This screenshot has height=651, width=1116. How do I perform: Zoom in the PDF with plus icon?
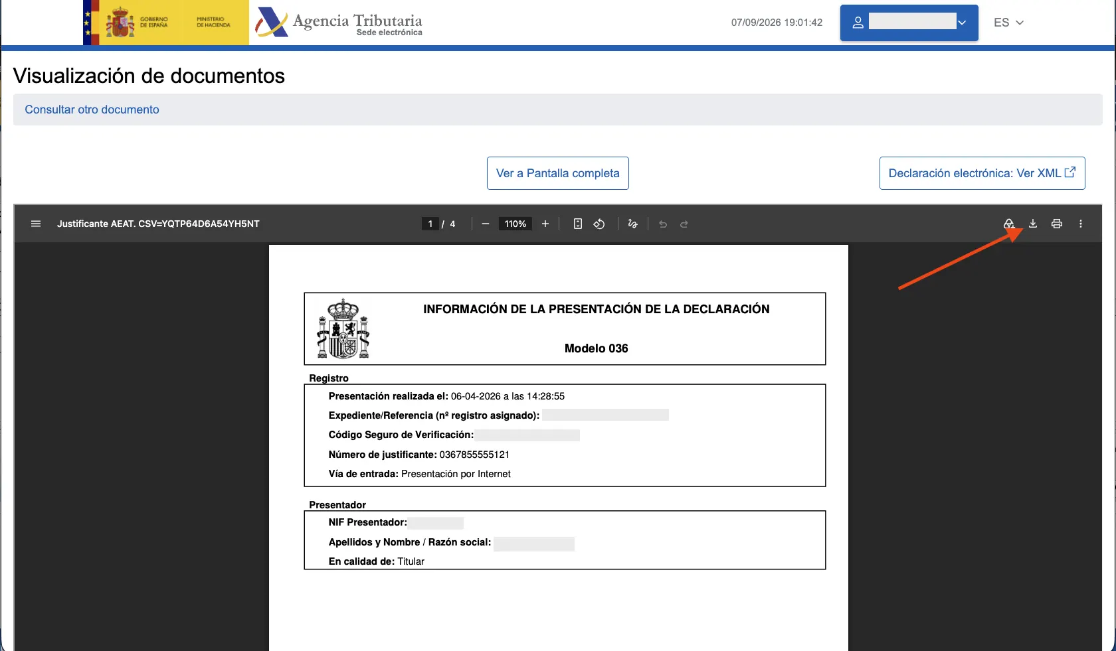pos(545,224)
